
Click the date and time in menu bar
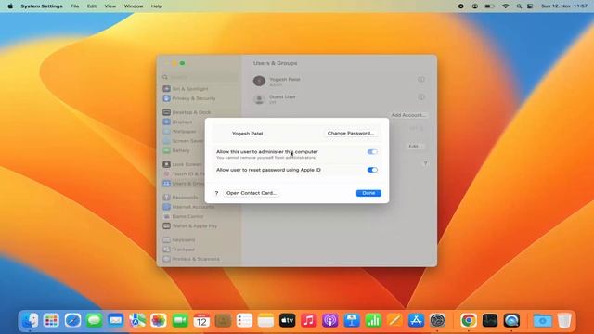tap(564, 6)
